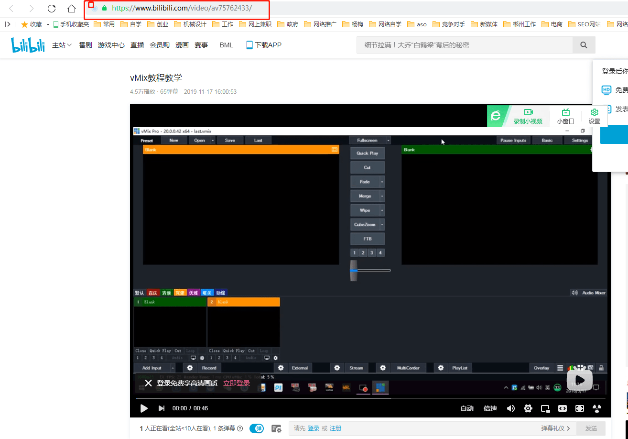628x439 pixels.
Task: Click the 注册 link in danmaku input
Action: (x=336, y=428)
